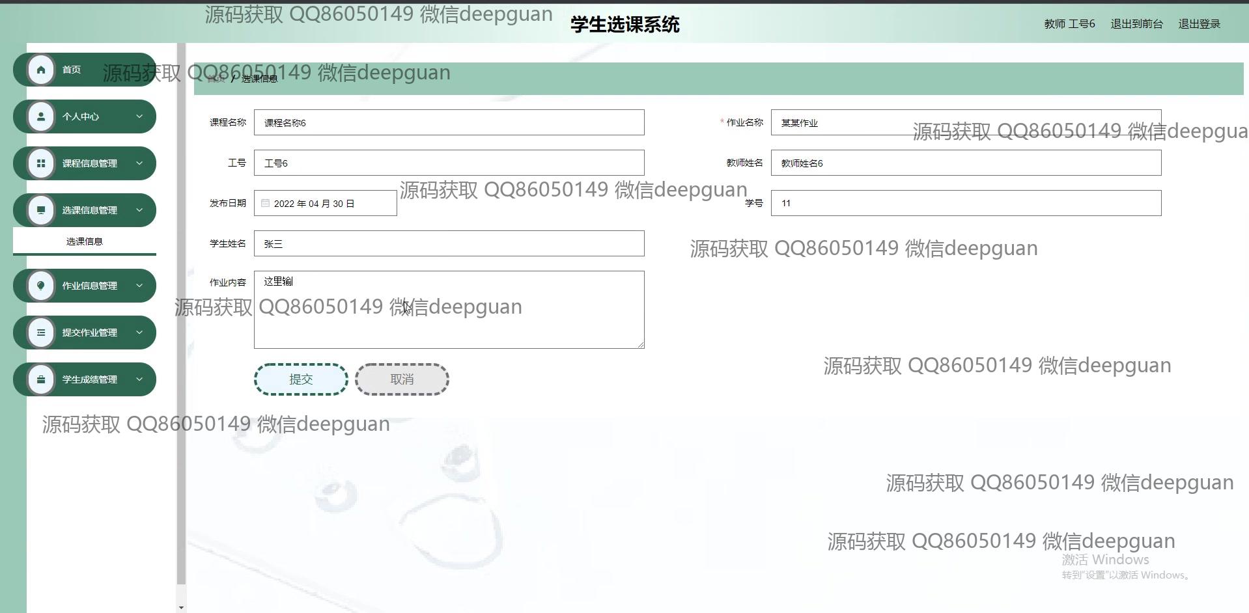Viewport: 1249px width, 613px height.
Task: Click the bulb icon next to 作业信息管理
Action: (x=41, y=286)
